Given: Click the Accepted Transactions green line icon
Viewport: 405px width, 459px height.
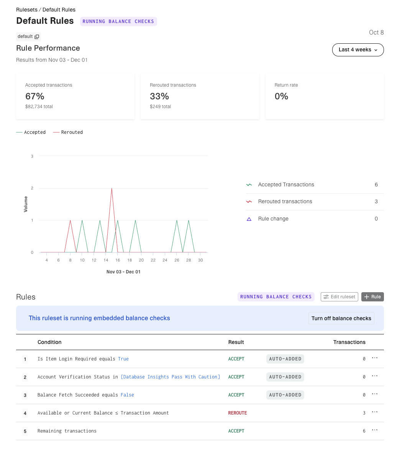Looking at the screenshot, I should [x=249, y=185].
